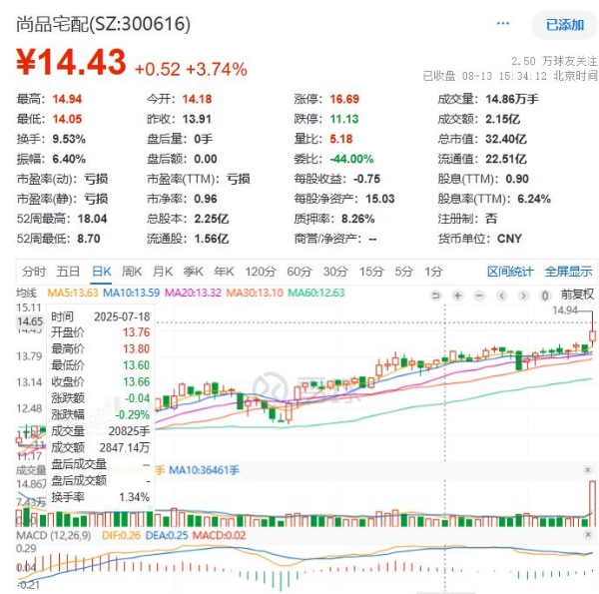Close the 成交量 volume indicator panel
Screen dimensions: 599x594
point(588,470)
